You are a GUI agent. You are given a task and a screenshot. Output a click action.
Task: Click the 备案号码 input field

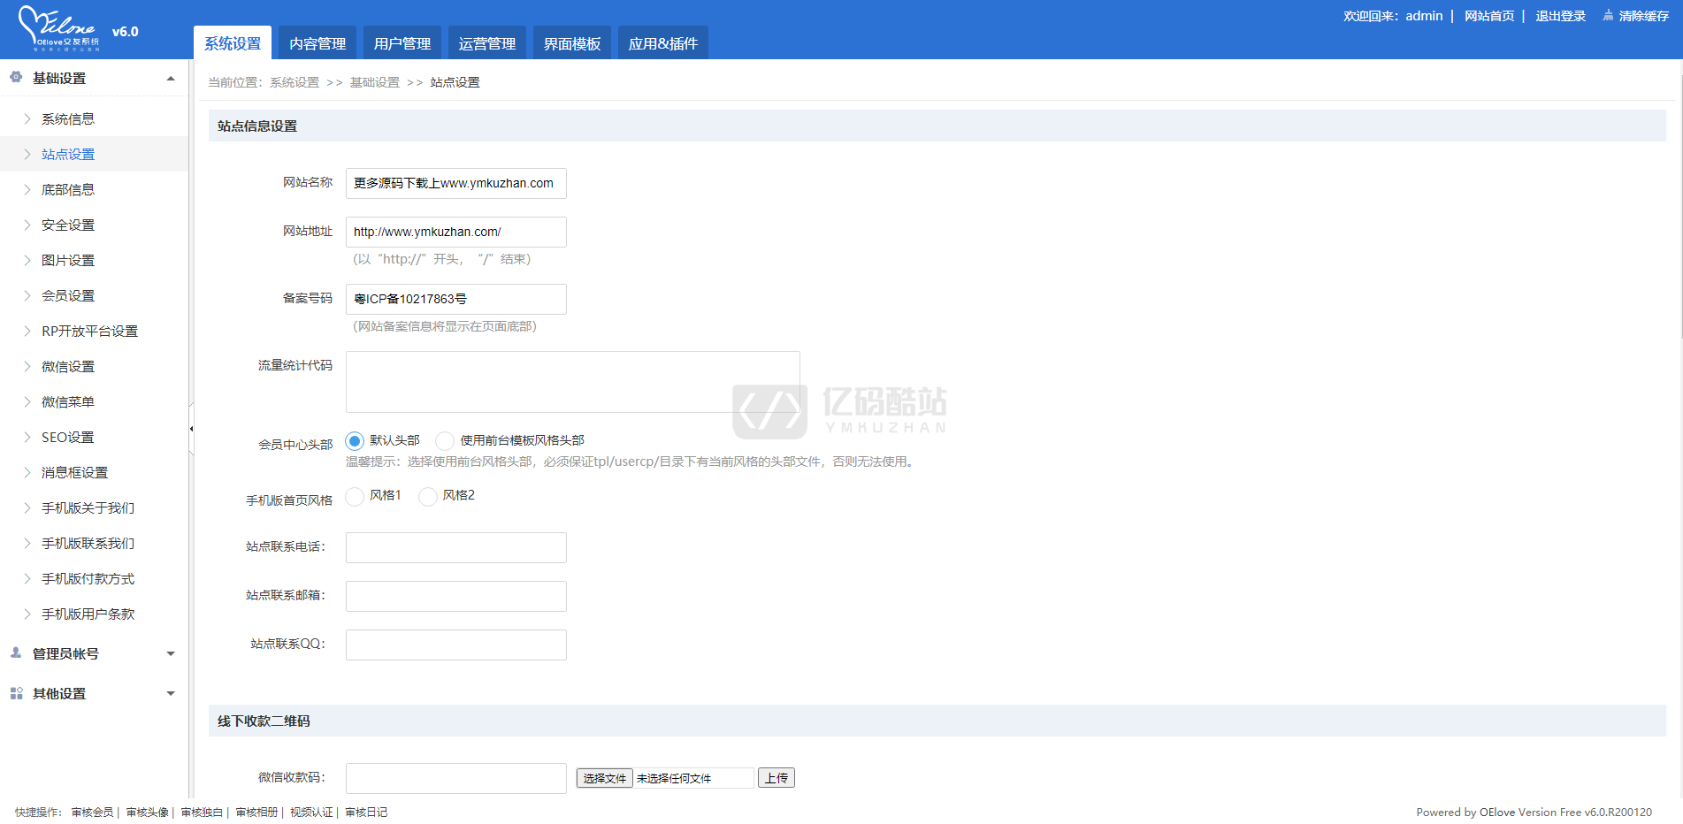tap(456, 299)
